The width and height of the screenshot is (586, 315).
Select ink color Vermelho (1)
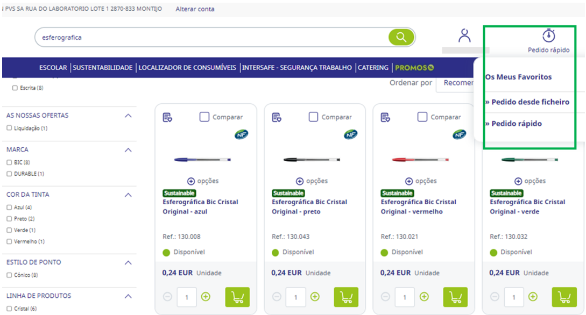pyautogui.click(x=9, y=241)
